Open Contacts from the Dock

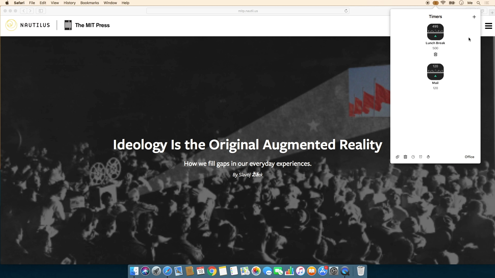coord(189,271)
